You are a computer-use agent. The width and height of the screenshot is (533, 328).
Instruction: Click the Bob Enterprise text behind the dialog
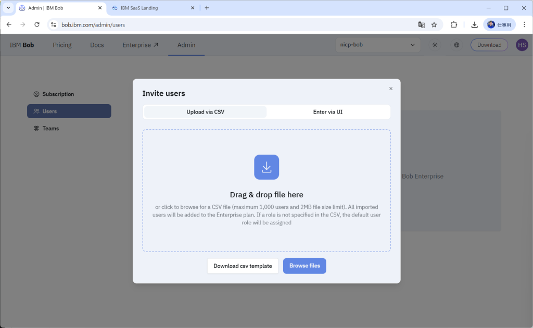(x=423, y=176)
